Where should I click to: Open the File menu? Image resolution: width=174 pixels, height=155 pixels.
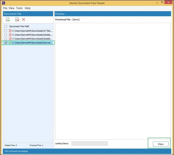coord(5,8)
